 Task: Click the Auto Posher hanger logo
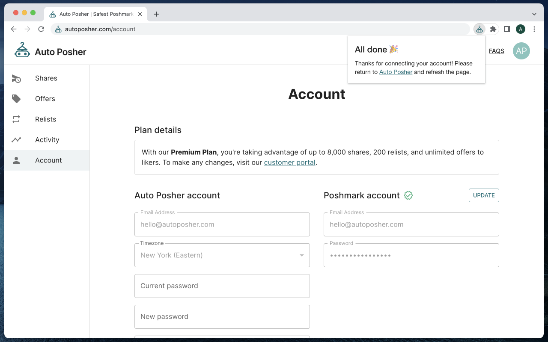tap(23, 50)
